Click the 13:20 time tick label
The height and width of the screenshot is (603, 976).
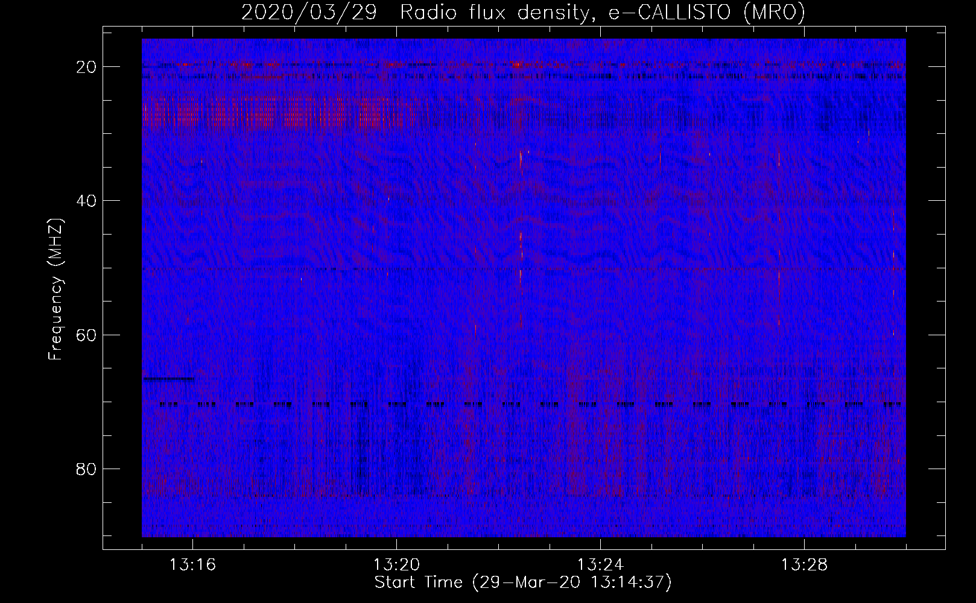396,565
